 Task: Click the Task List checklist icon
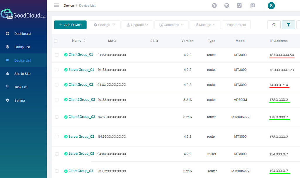(x=7, y=87)
